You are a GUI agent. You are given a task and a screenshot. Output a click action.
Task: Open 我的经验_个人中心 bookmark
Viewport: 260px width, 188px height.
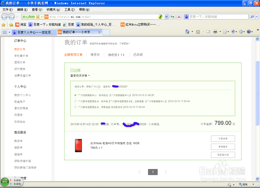pyautogui.click(x=96, y=25)
